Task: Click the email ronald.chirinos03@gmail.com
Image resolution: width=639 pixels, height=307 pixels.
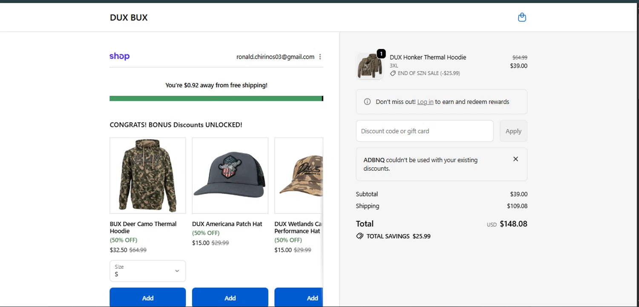Action: 275,57
